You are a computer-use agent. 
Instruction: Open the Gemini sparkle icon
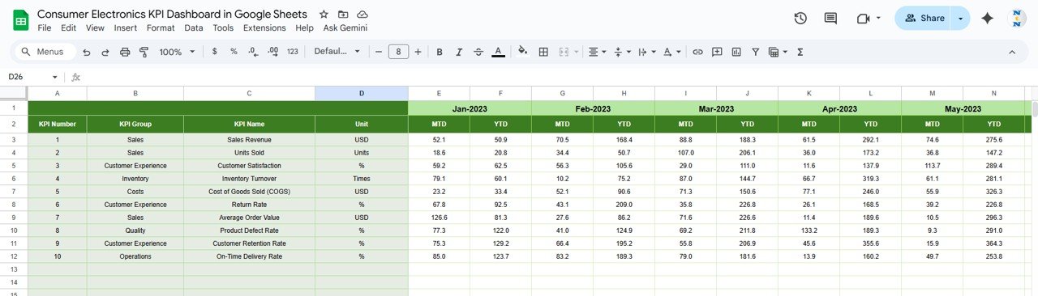(988, 18)
